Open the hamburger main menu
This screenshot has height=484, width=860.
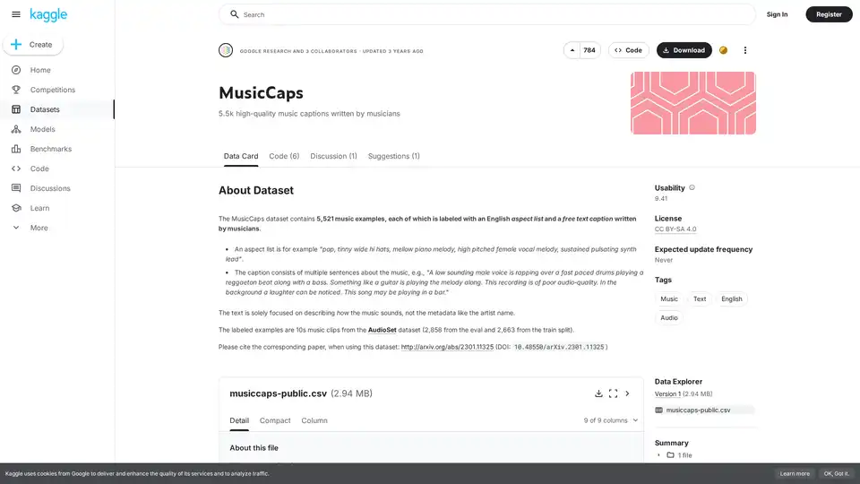tap(16, 14)
